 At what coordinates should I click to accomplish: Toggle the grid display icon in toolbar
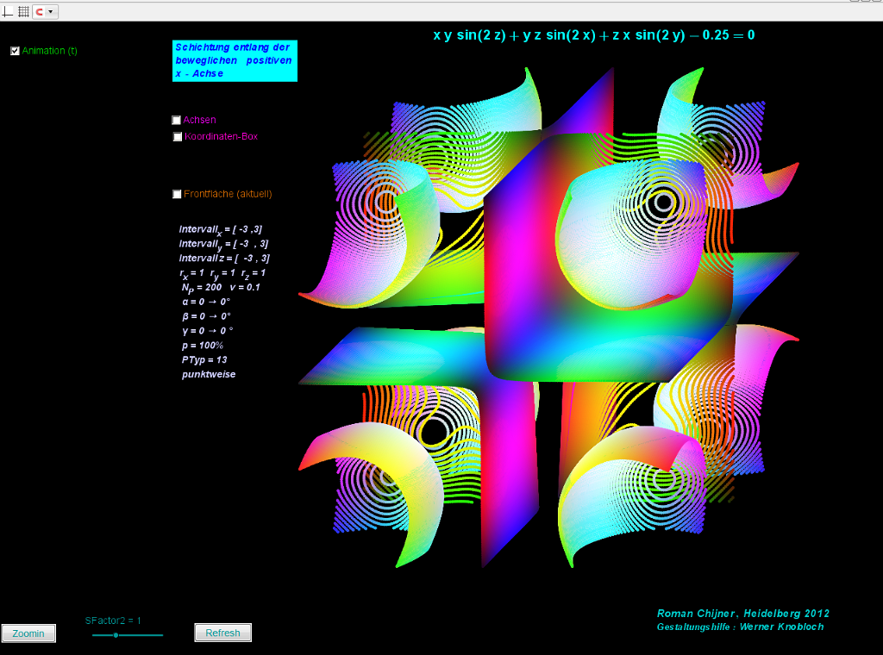(x=23, y=11)
